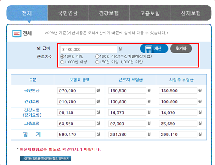
Task: Click 고용보험 사업주 부담금 field 35,650
Action: [x=178, y=124]
